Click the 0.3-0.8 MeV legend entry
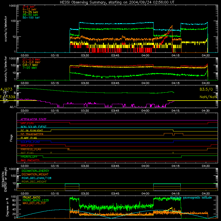The width and height of the screenshot is (221, 221). coord(31,62)
